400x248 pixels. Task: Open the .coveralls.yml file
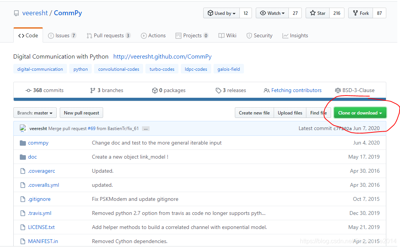43,185
